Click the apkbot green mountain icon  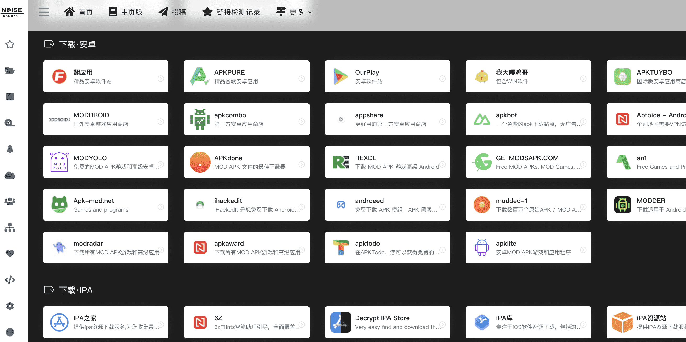point(481,119)
